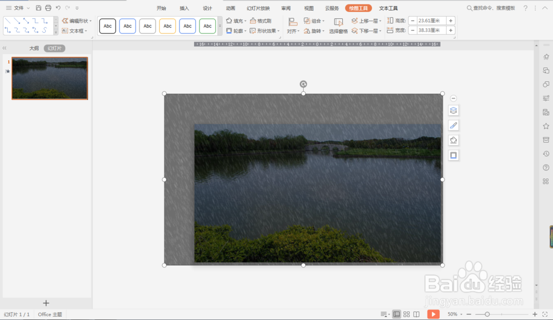The image size is (553, 320).
Task: Open the help icon in right sidebar
Action: (x=546, y=168)
